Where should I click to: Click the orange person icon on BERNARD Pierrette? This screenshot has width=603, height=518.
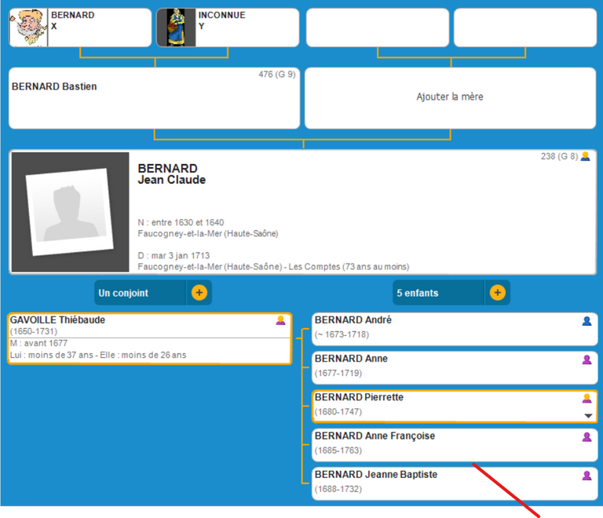[x=587, y=398]
